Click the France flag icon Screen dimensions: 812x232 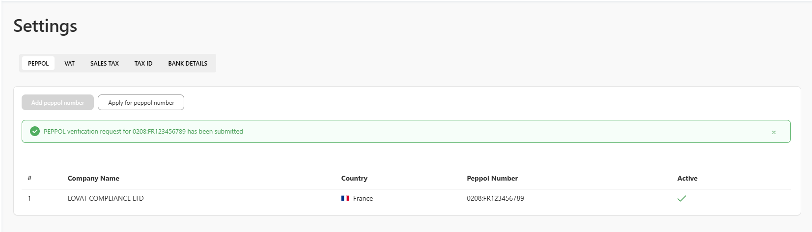pos(345,198)
